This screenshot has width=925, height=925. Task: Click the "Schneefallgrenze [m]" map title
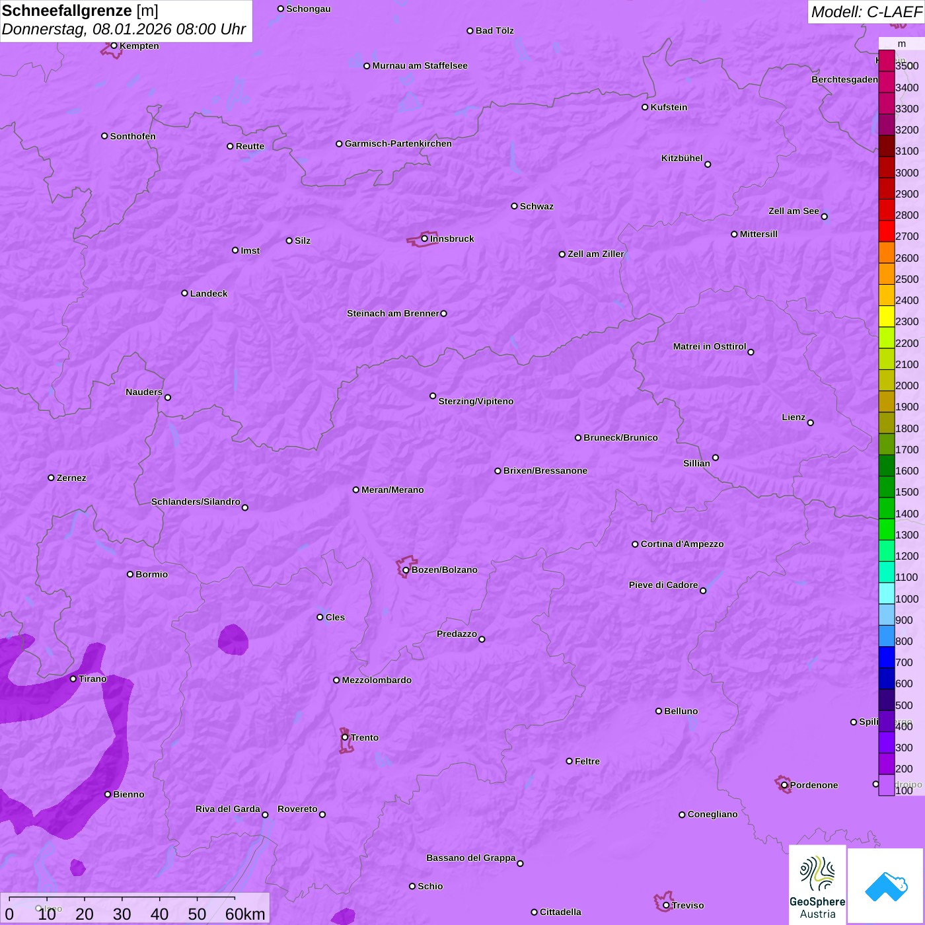80,11
